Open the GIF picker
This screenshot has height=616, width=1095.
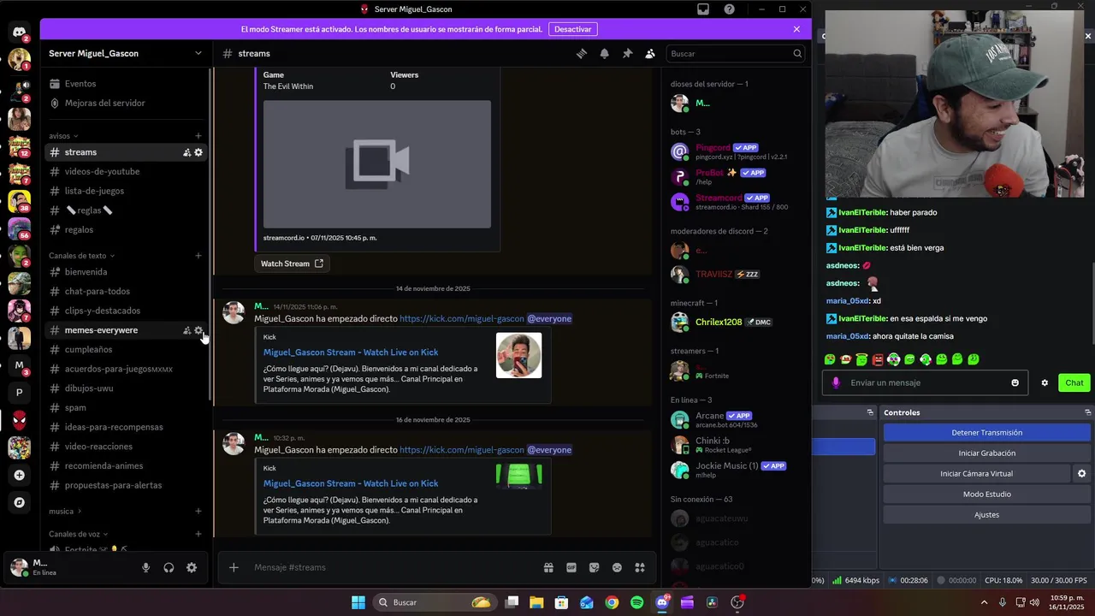[571, 567]
